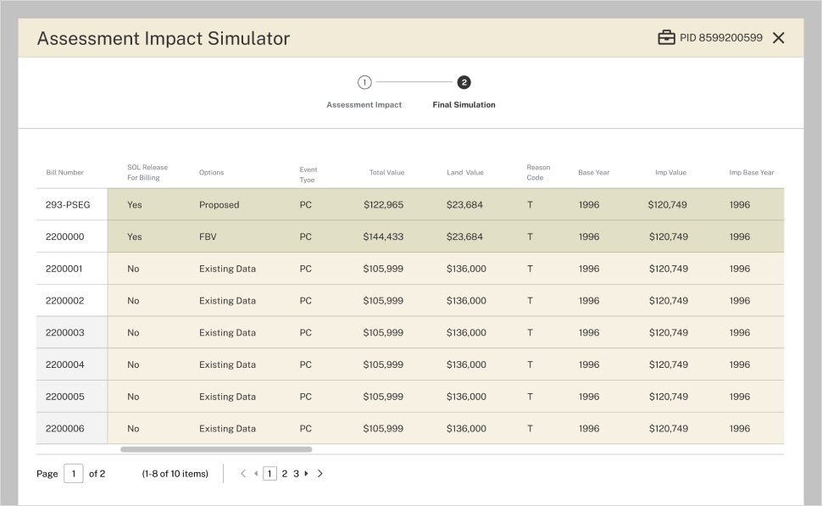This screenshot has width=822, height=506.
Task: Click the first page chevron arrow
Action: click(244, 474)
